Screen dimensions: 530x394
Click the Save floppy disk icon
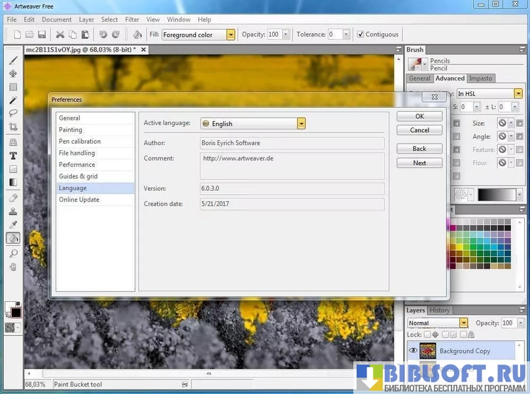click(x=41, y=35)
